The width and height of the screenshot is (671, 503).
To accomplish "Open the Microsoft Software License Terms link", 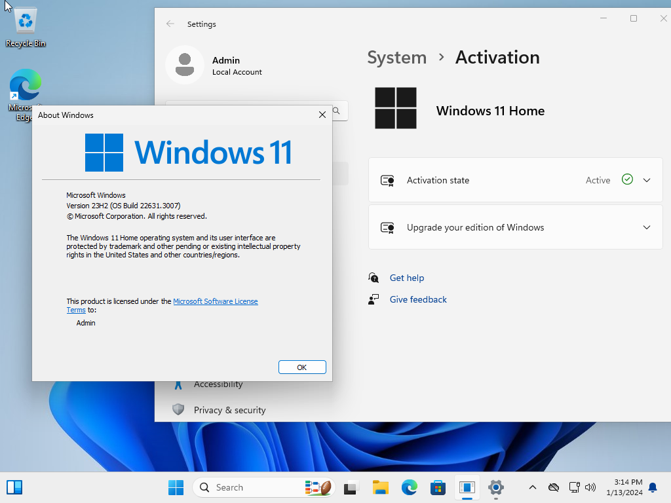I will tap(215, 301).
